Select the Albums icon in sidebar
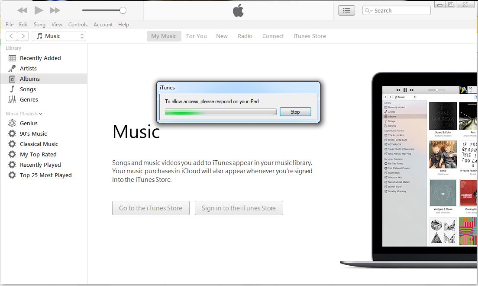This screenshot has width=478, height=286. (x=12, y=79)
